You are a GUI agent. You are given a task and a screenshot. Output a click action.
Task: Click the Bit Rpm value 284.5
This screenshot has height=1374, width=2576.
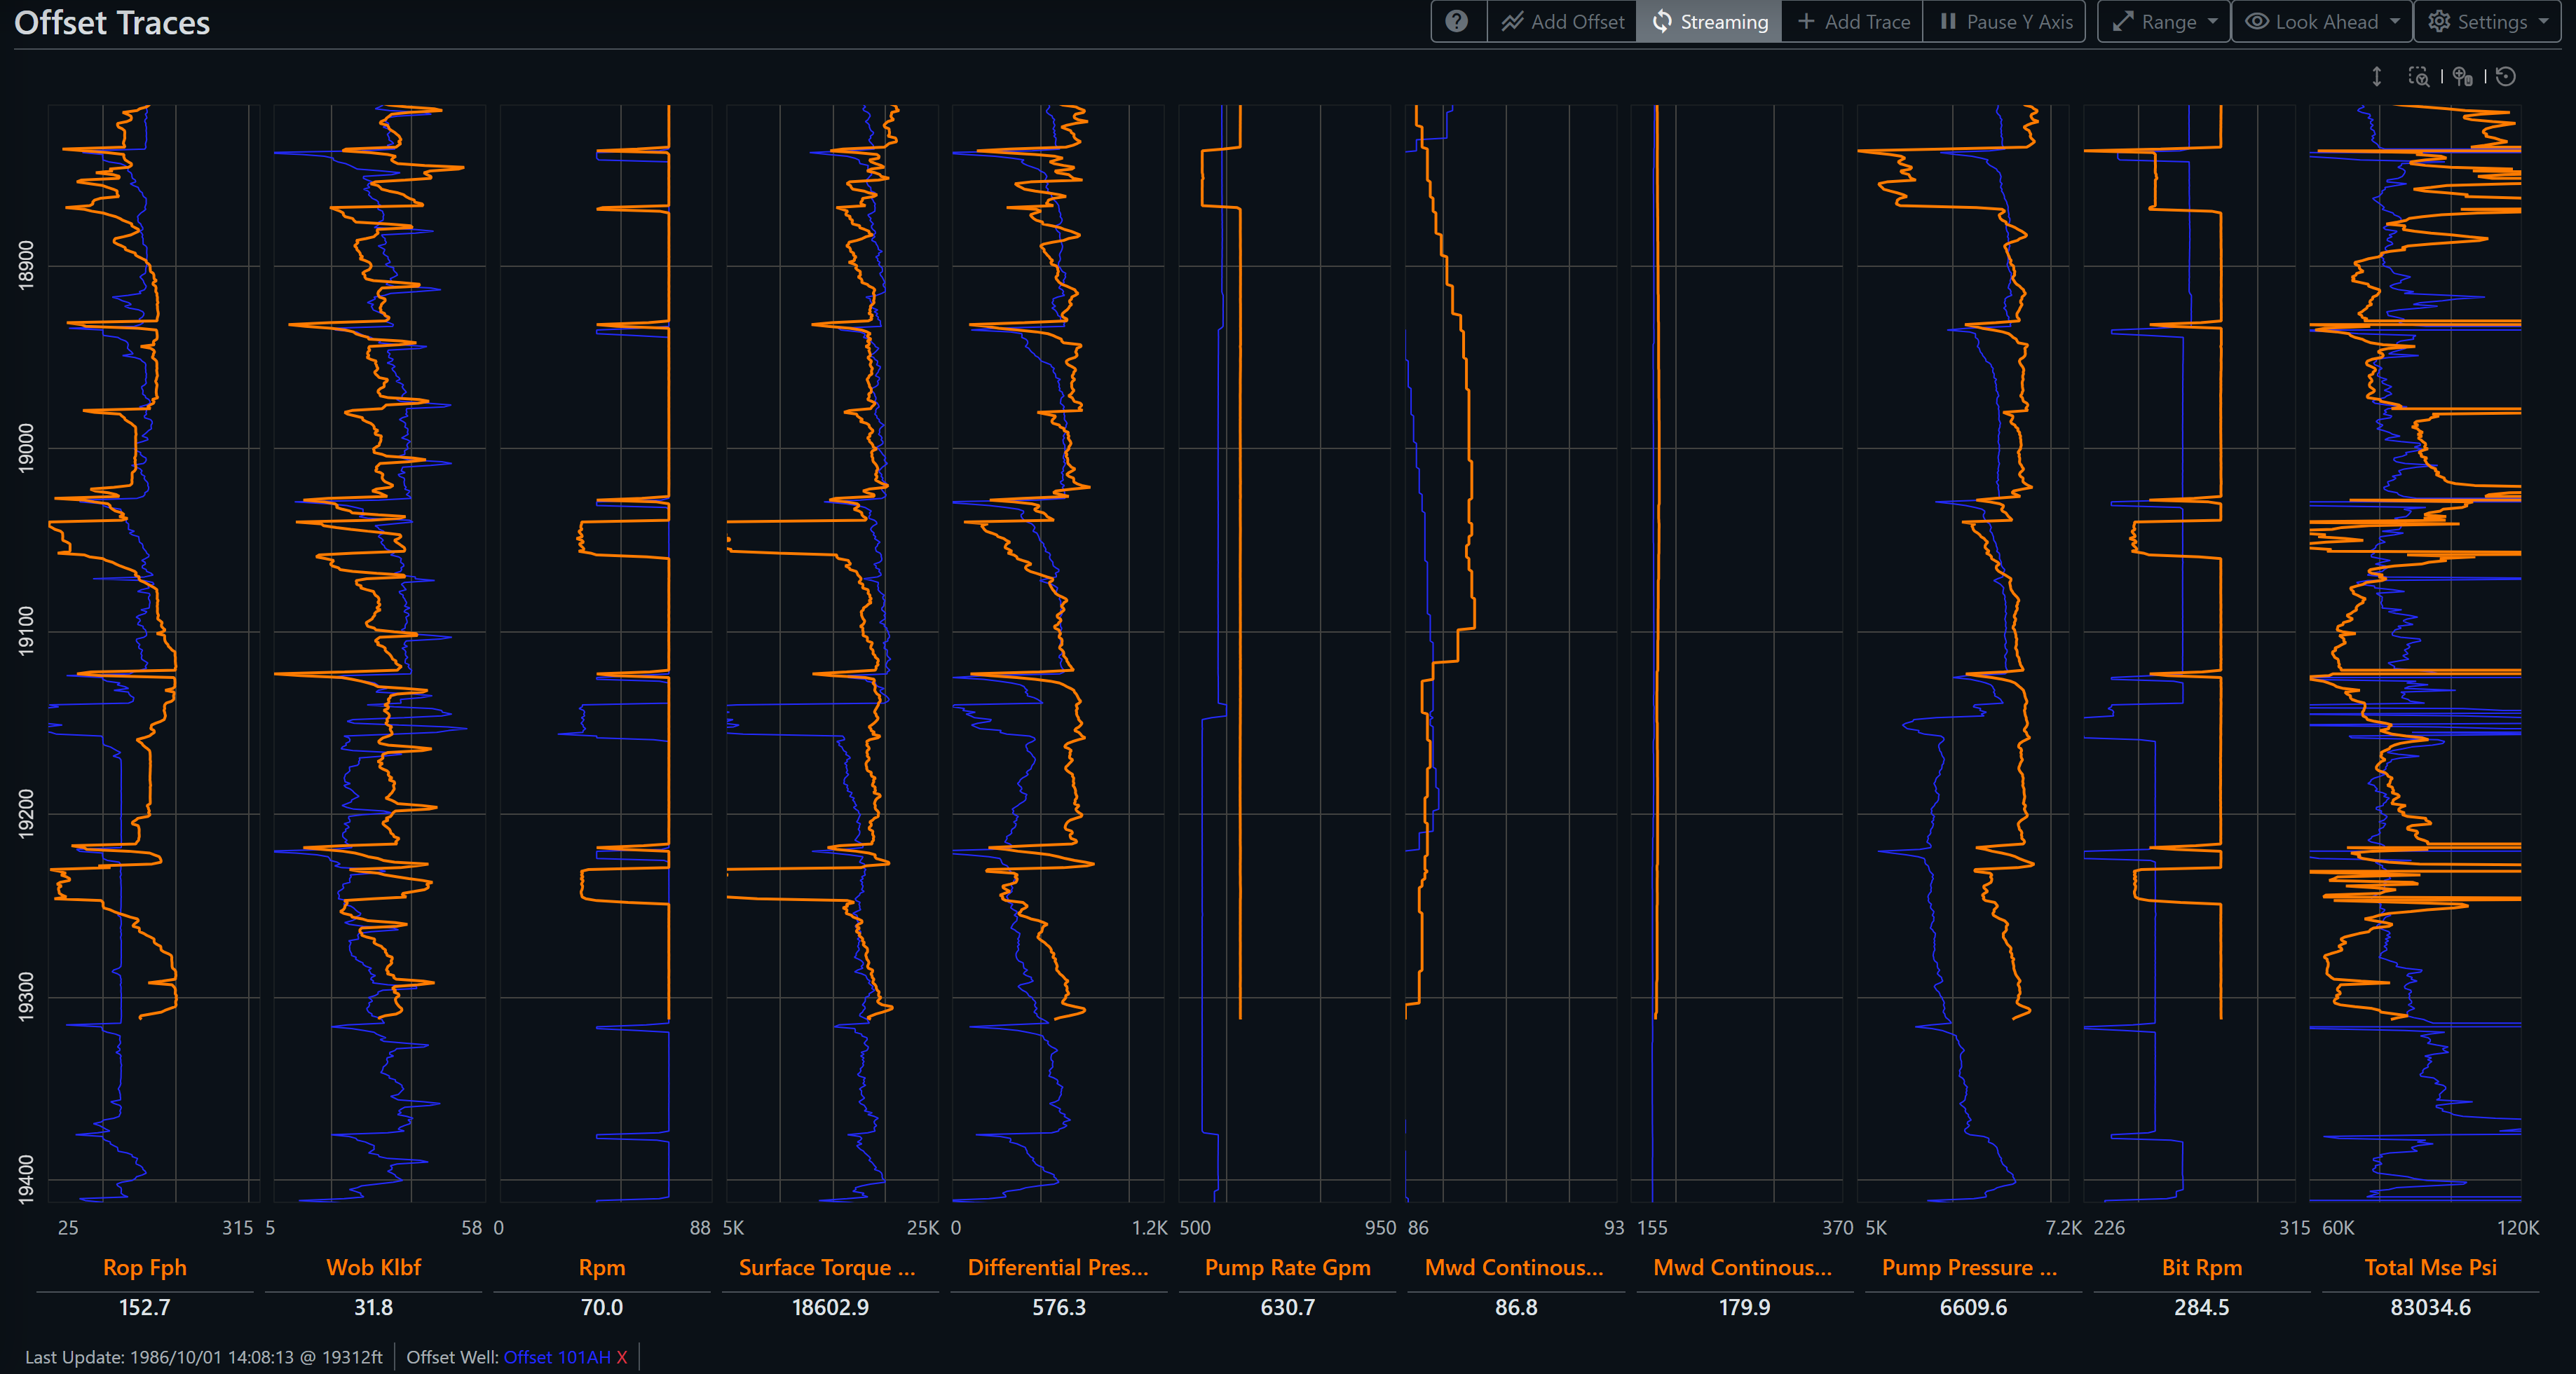pos(2202,1307)
